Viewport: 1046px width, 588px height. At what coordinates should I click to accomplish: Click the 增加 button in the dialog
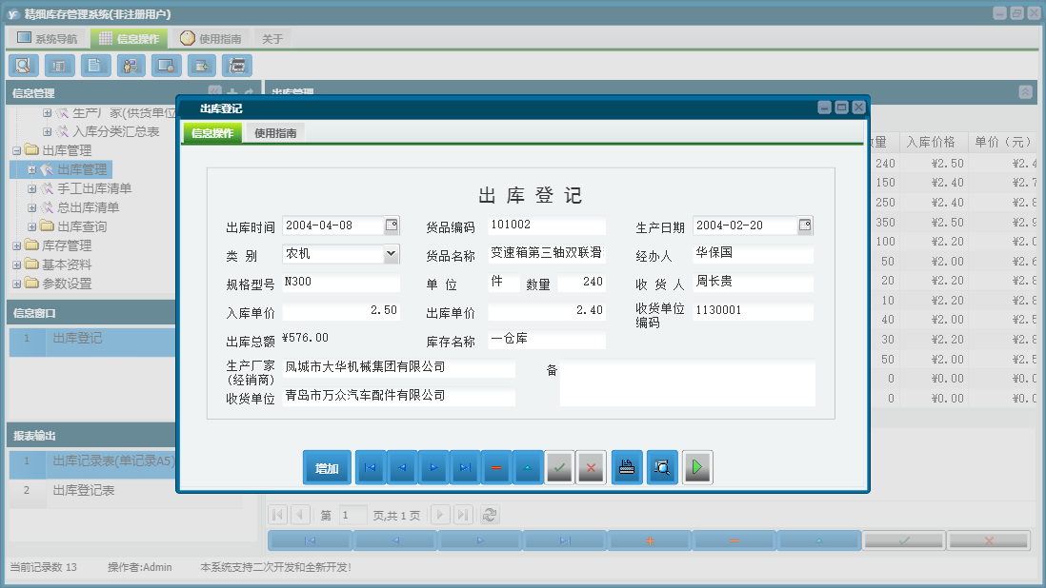tap(327, 467)
